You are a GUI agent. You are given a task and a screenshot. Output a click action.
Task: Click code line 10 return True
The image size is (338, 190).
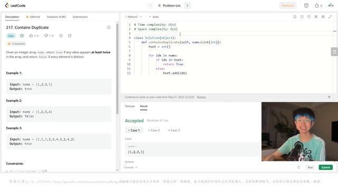(173, 64)
